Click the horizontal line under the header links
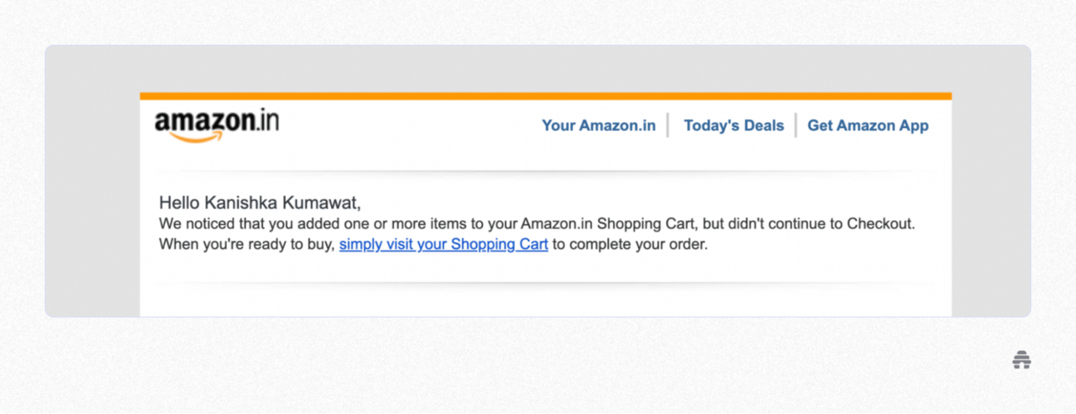This screenshot has width=1076, height=414. point(545,172)
